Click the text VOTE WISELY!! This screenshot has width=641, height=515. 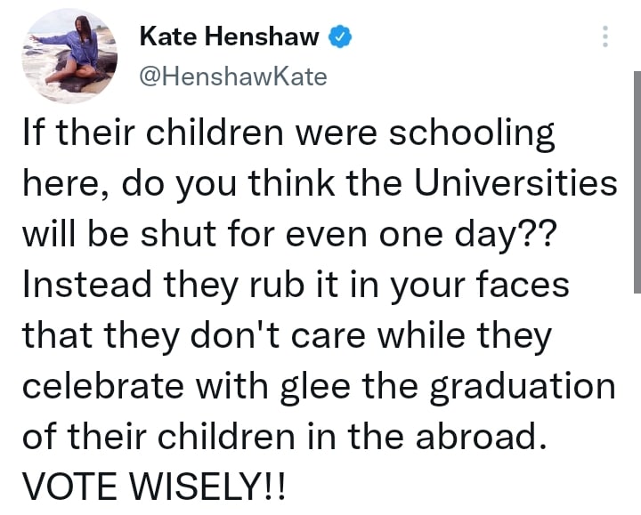pyautogui.click(x=153, y=486)
